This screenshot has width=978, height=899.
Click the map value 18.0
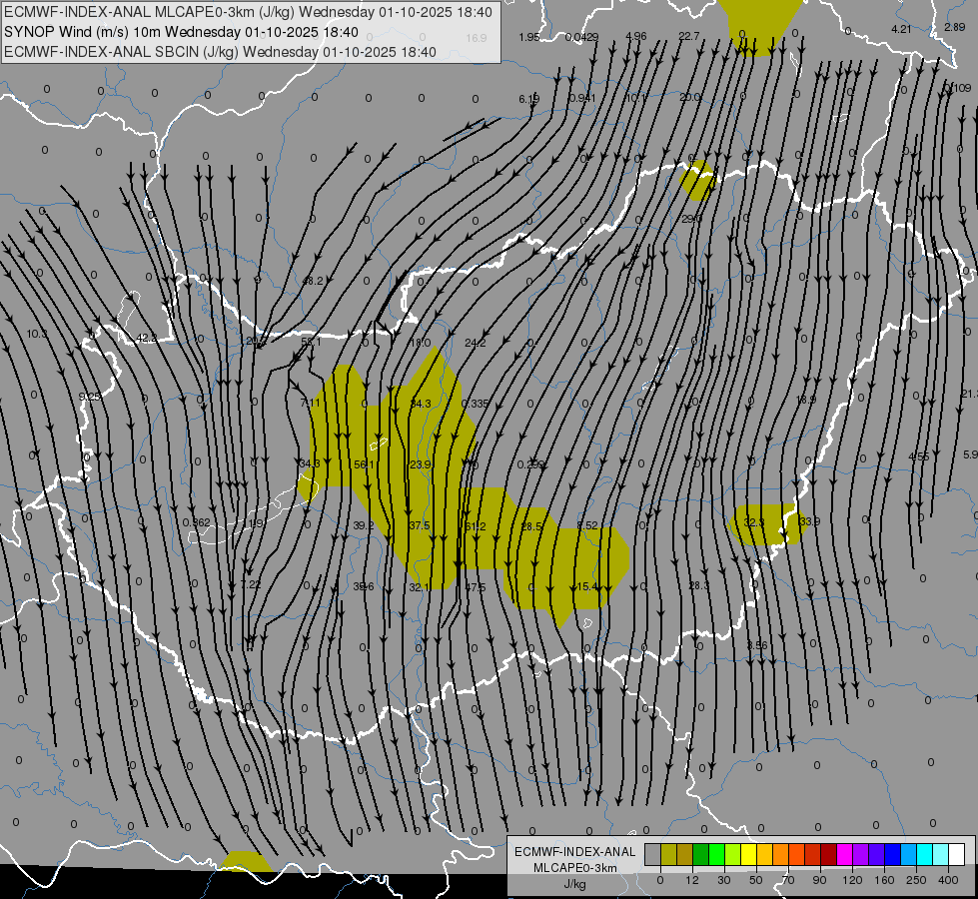pos(420,343)
